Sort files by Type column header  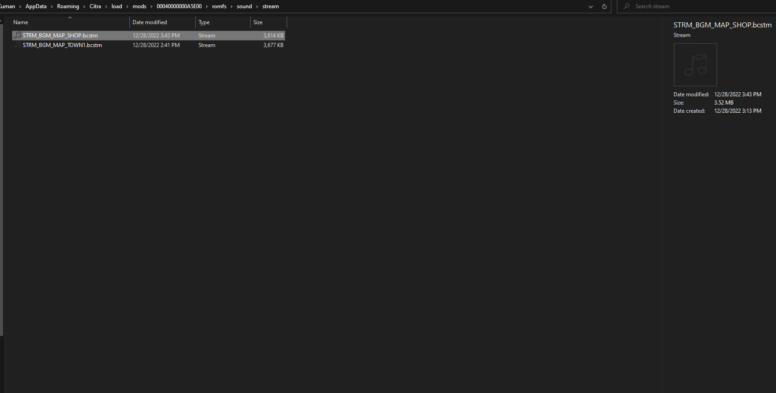click(204, 22)
